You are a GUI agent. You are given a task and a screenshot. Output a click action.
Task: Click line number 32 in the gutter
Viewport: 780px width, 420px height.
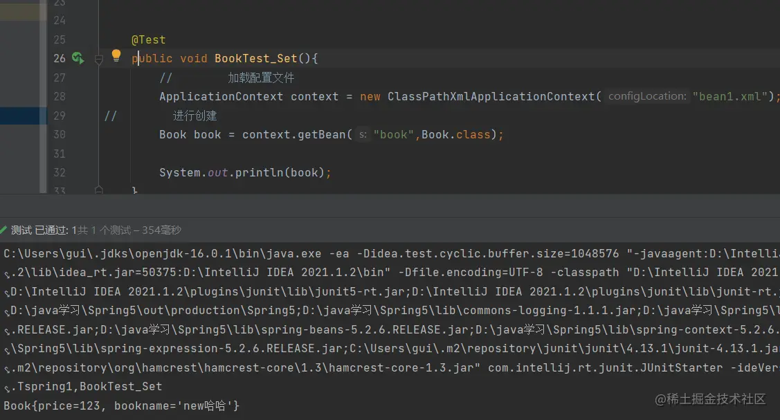(x=60, y=172)
